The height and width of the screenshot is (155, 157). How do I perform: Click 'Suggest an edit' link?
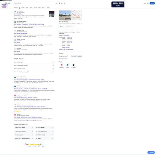(62, 49)
